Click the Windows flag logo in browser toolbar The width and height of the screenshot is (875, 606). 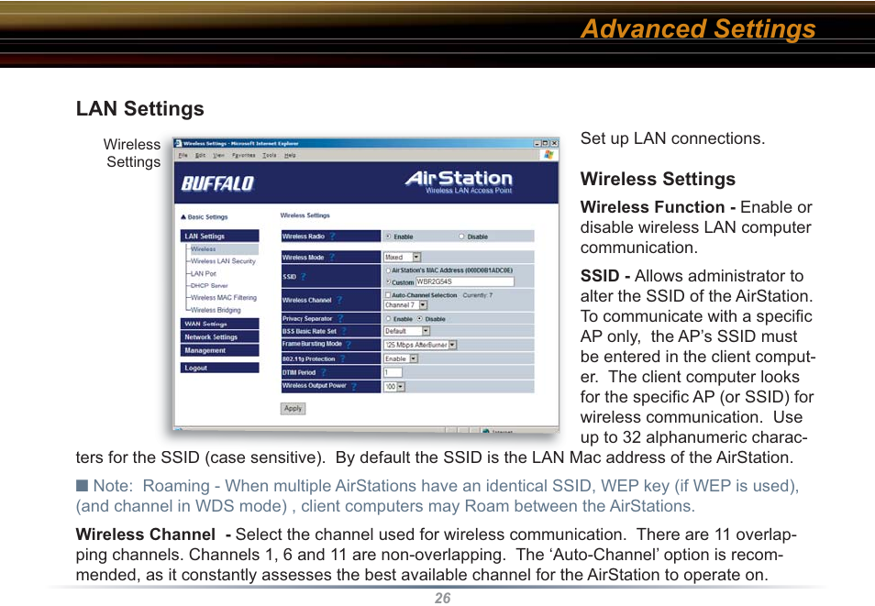click(x=549, y=155)
